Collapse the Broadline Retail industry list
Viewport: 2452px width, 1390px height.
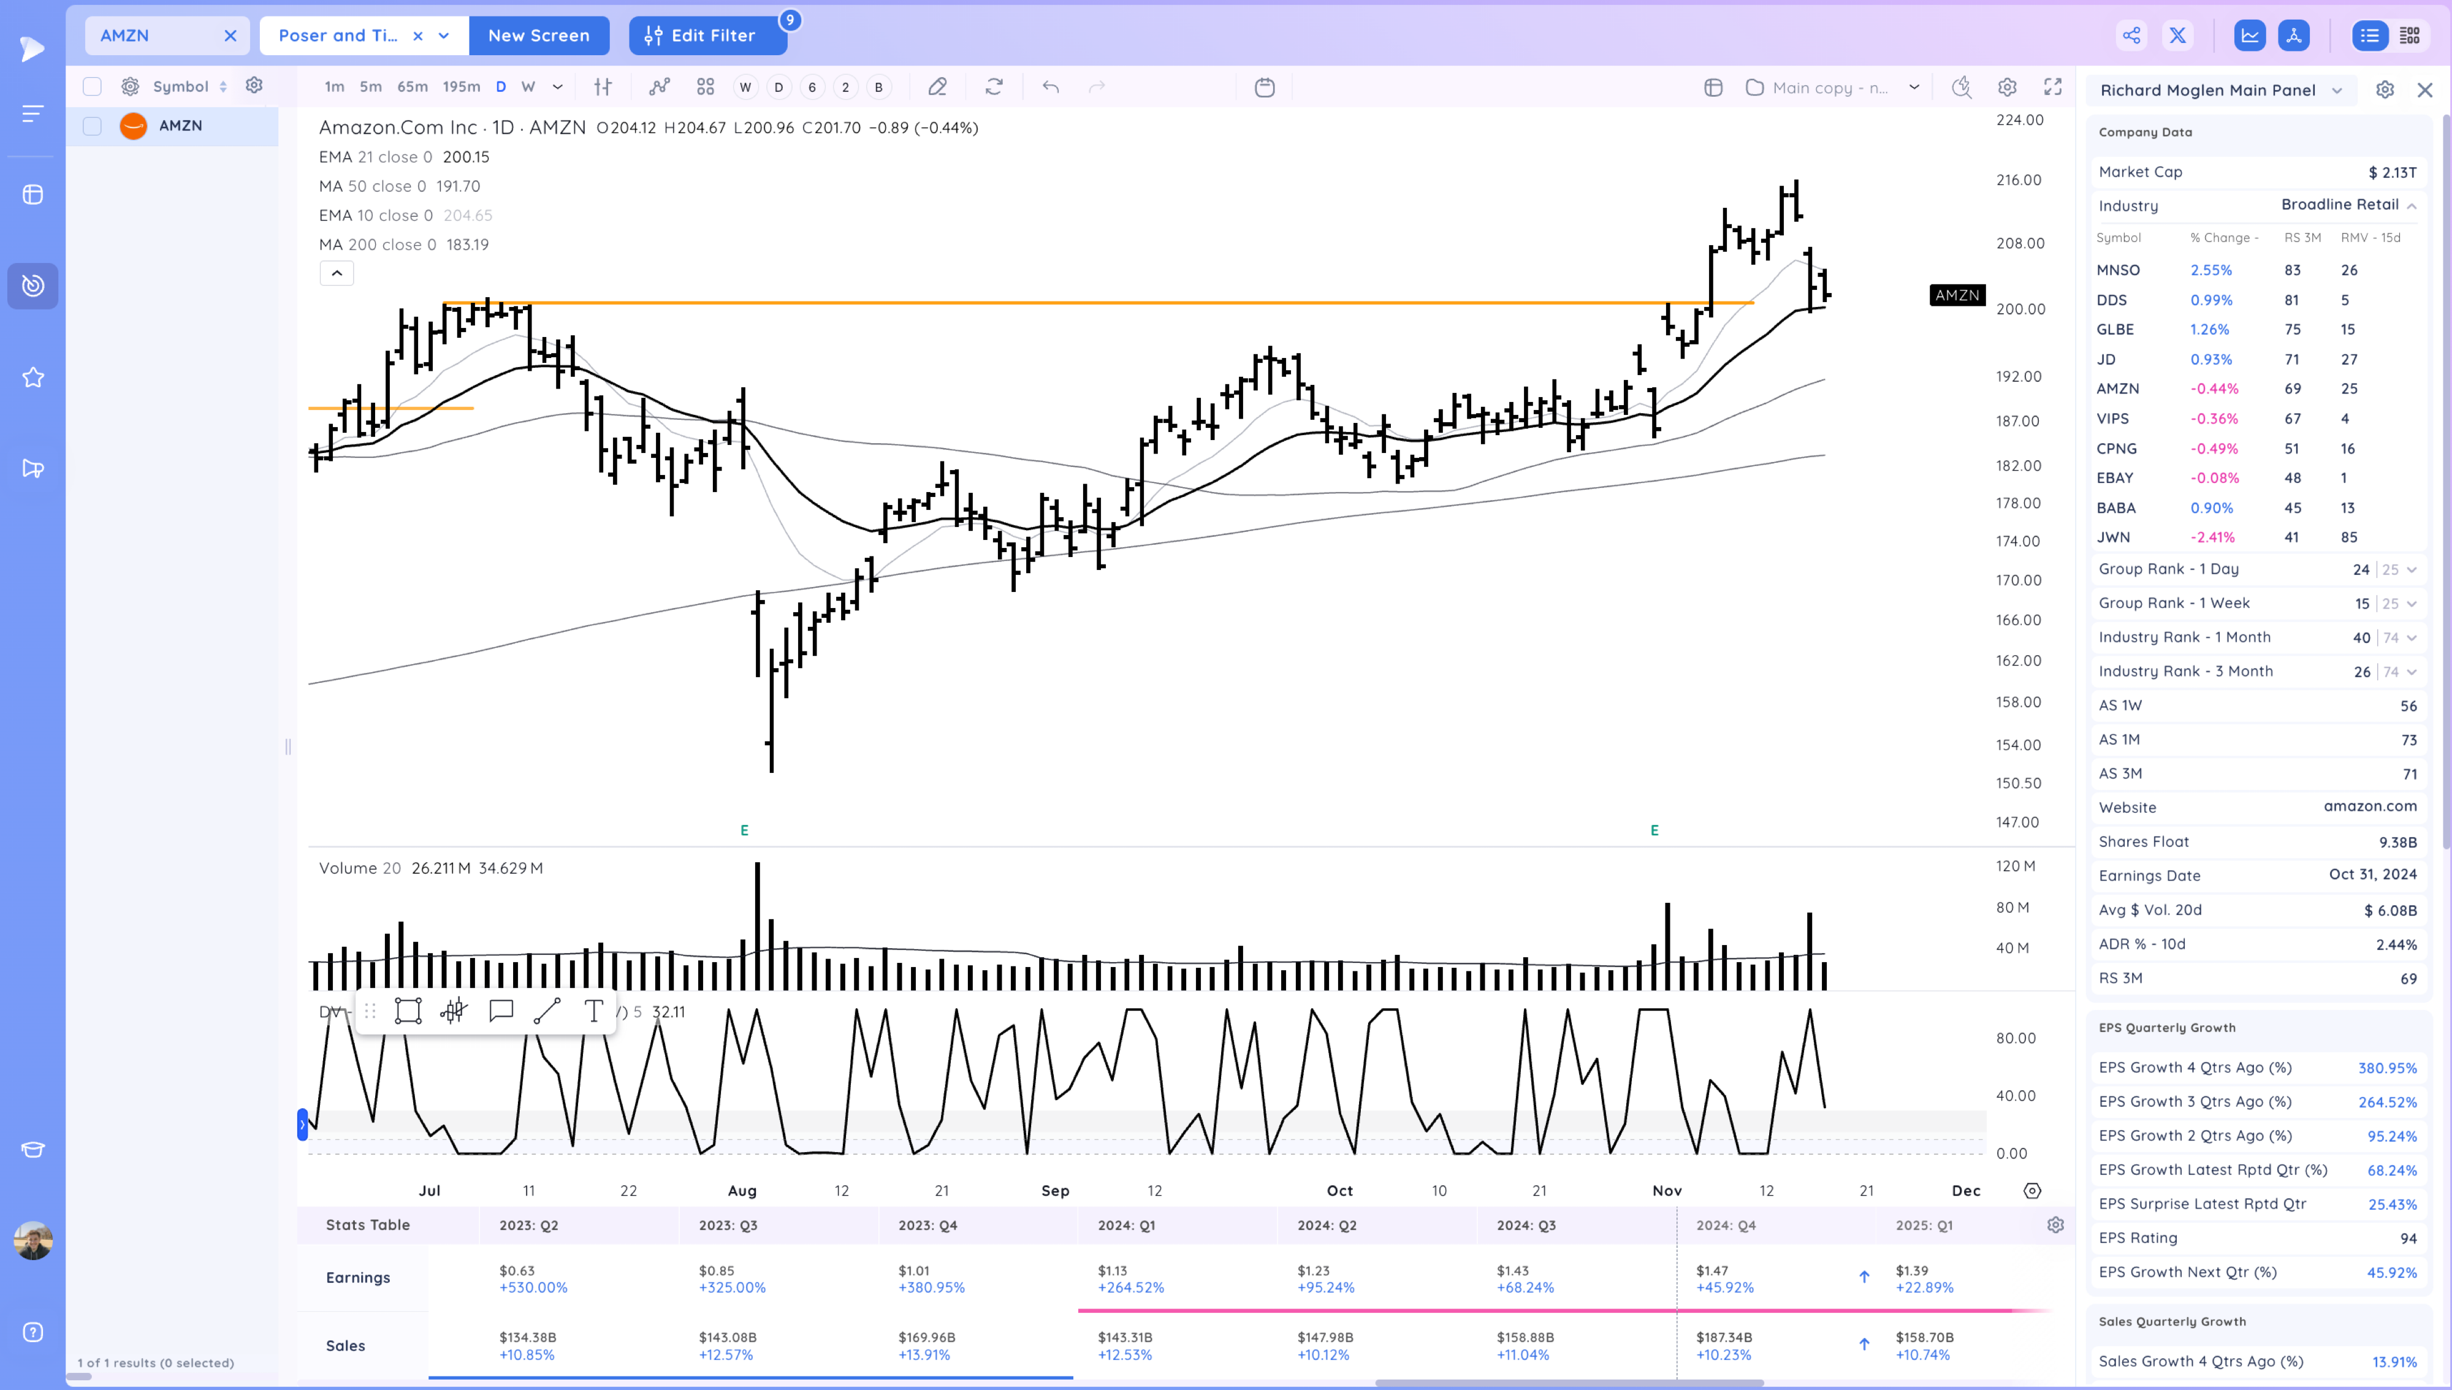pos(2412,206)
